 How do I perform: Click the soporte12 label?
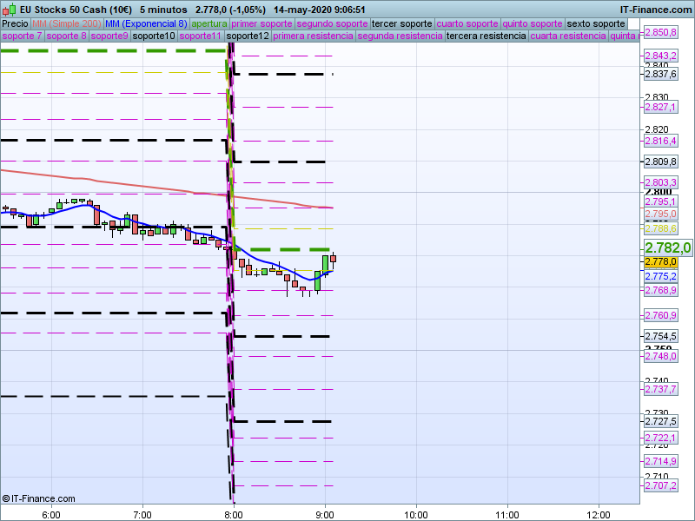[248, 36]
